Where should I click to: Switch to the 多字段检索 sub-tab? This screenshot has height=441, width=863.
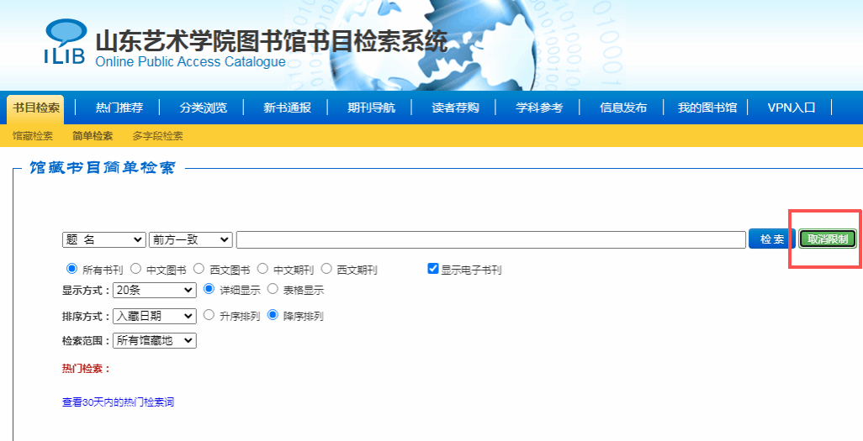157,136
